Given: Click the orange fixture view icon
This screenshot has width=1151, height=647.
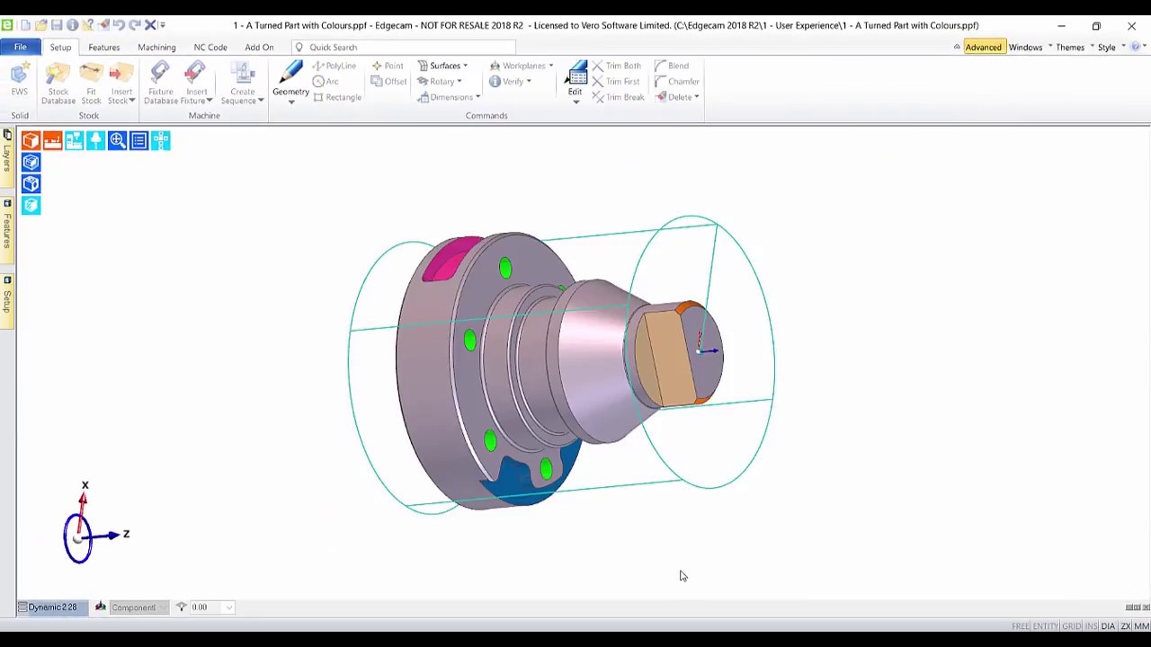Looking at the screenshot, I should [x=52, y=140].
